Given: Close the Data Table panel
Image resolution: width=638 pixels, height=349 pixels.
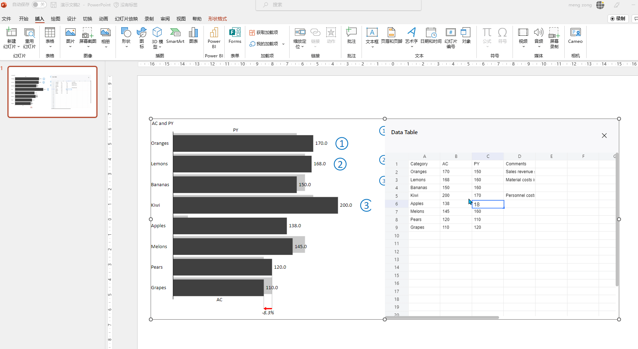Looking at the screenshot, I should point(604,135).
